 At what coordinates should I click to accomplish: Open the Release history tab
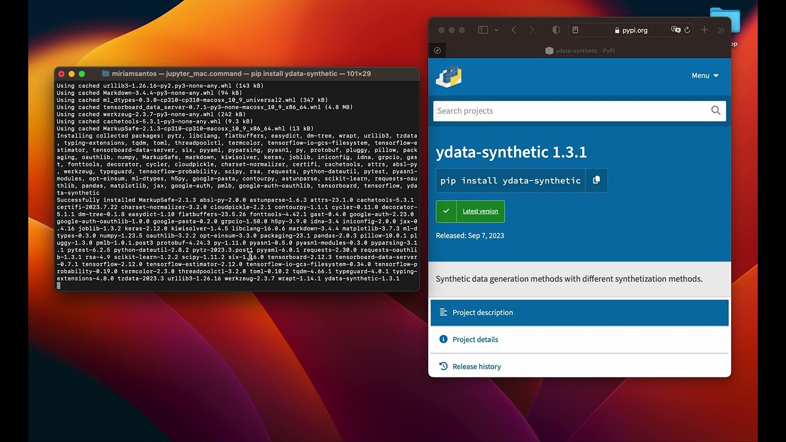coord(580,366)
